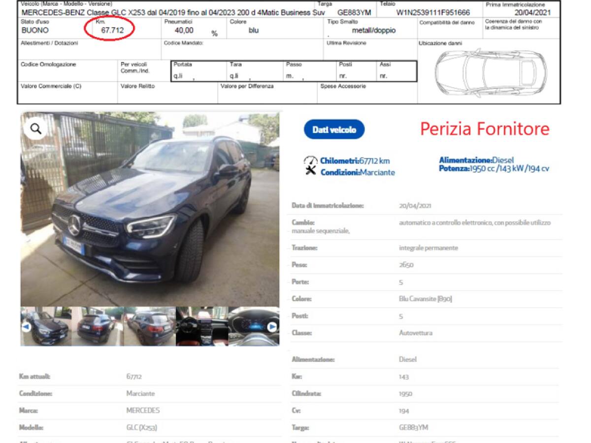Click the red Perizia Fornitore heading
This screenshot has height=443, width=591.
pos(484,129)
